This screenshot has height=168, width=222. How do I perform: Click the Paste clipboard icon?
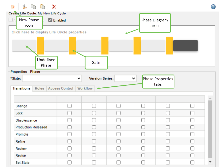tap(42, 7)
